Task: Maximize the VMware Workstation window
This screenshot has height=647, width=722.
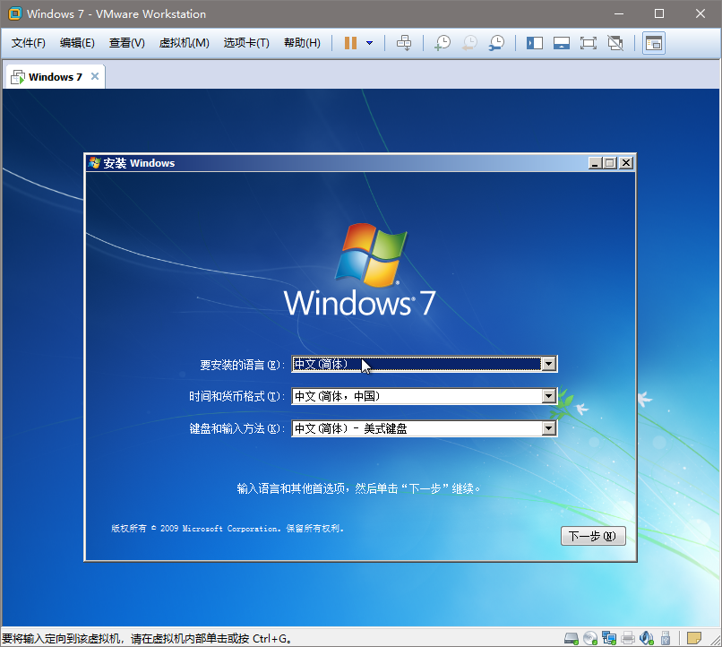Action: click(x=659, y=13)
